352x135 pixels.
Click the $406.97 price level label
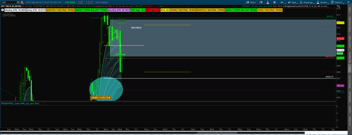click(330, 77)
